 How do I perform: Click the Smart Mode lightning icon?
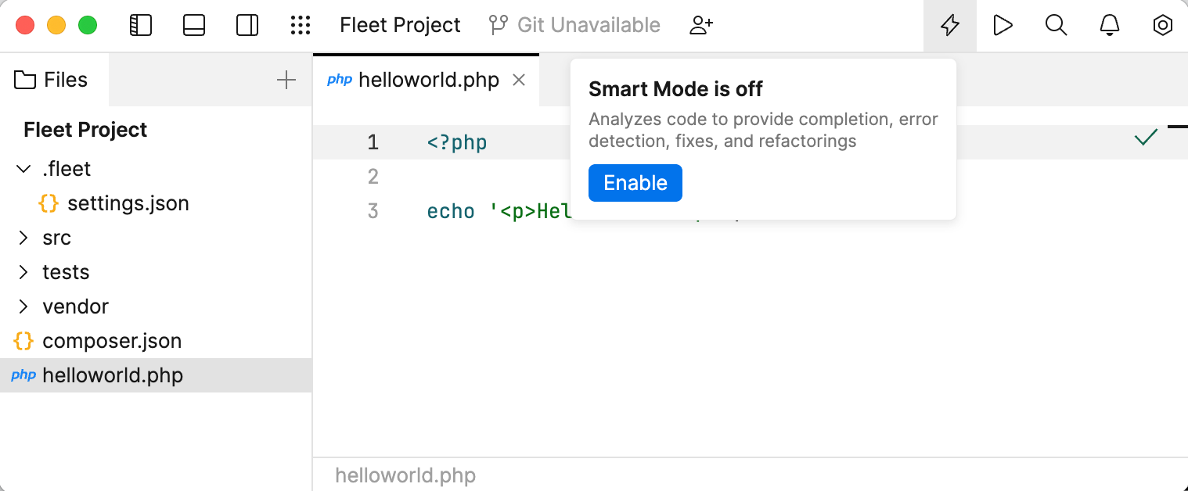tap(949, 25)
